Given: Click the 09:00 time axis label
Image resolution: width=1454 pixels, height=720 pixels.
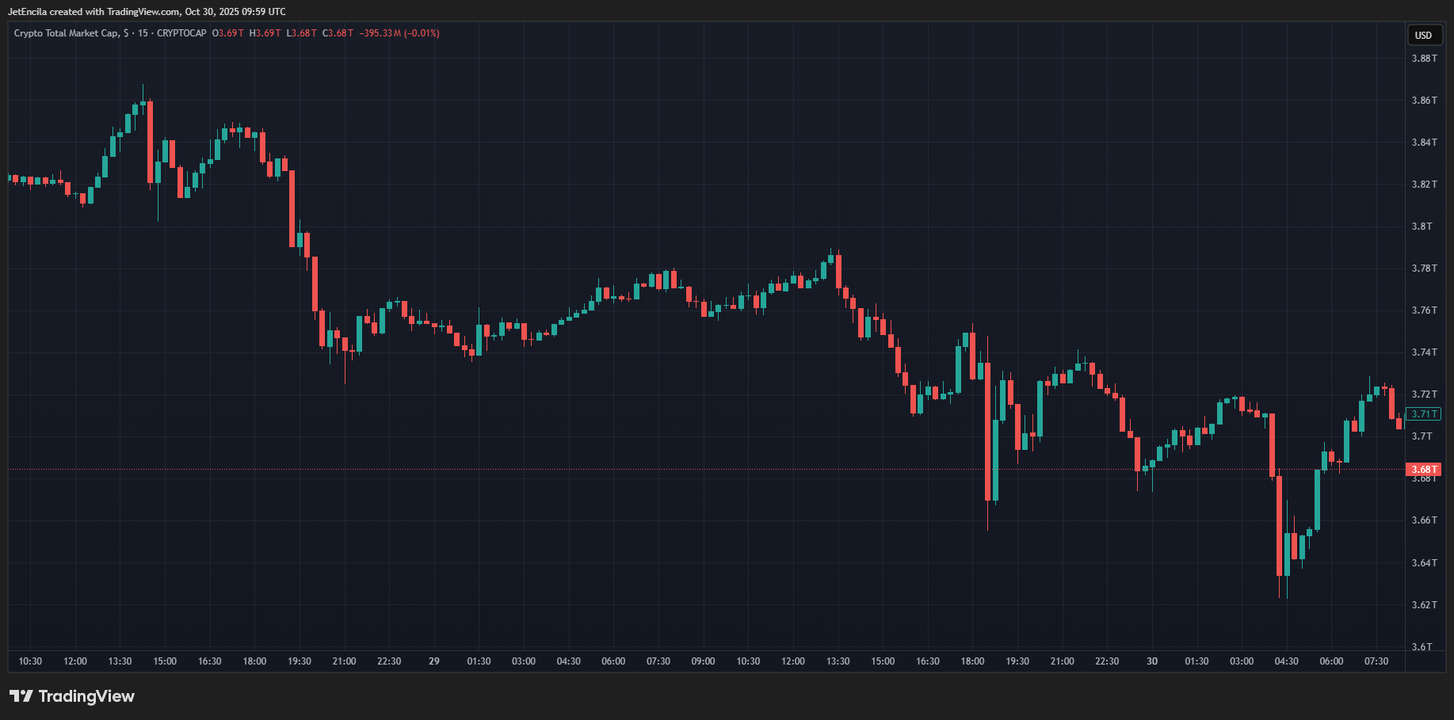Looking at the screenshot, I should coord(703,661).
